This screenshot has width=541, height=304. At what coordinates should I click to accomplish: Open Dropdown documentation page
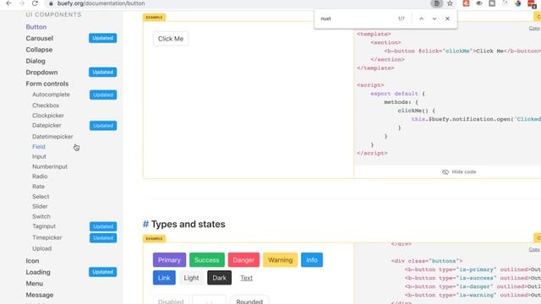pos(41,73)
